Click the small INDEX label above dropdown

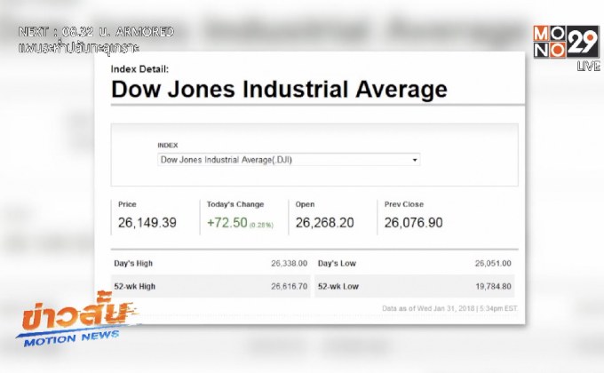coord(168,145)
